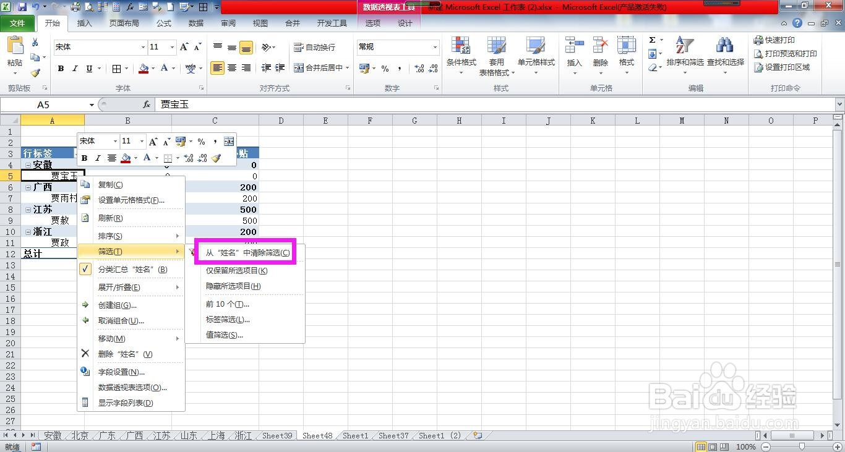Image resolution: width=845 pixels, height=452 pixels.
Task: Toggle bottom vertical alignment
Action: pos(246,48)
